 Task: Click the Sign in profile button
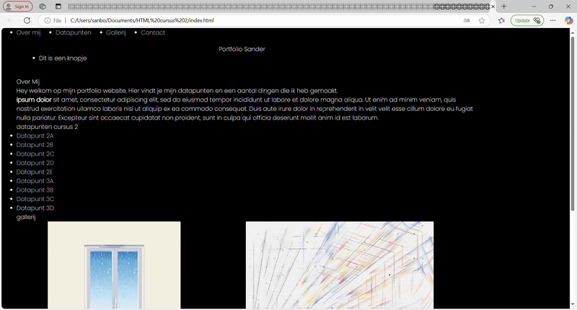17,6
